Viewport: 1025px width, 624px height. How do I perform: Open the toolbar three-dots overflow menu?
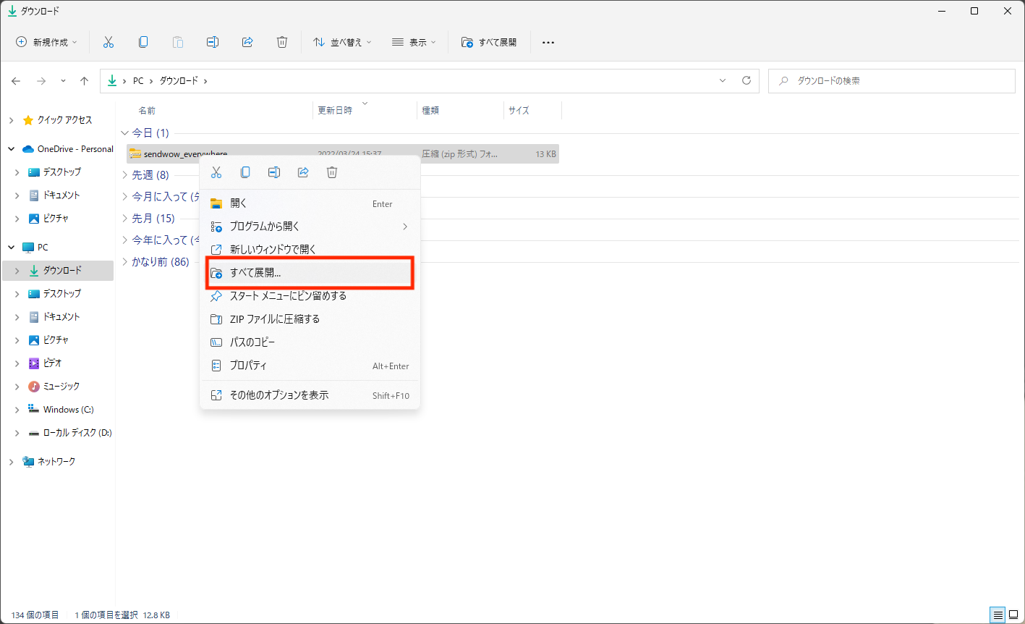tap(548, 42)
